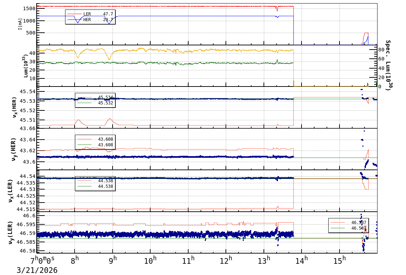Click the νy(HER) legend box showing 43.608
Image resolution: width=406 pixels, height=275 pixels.
point(95,142)
